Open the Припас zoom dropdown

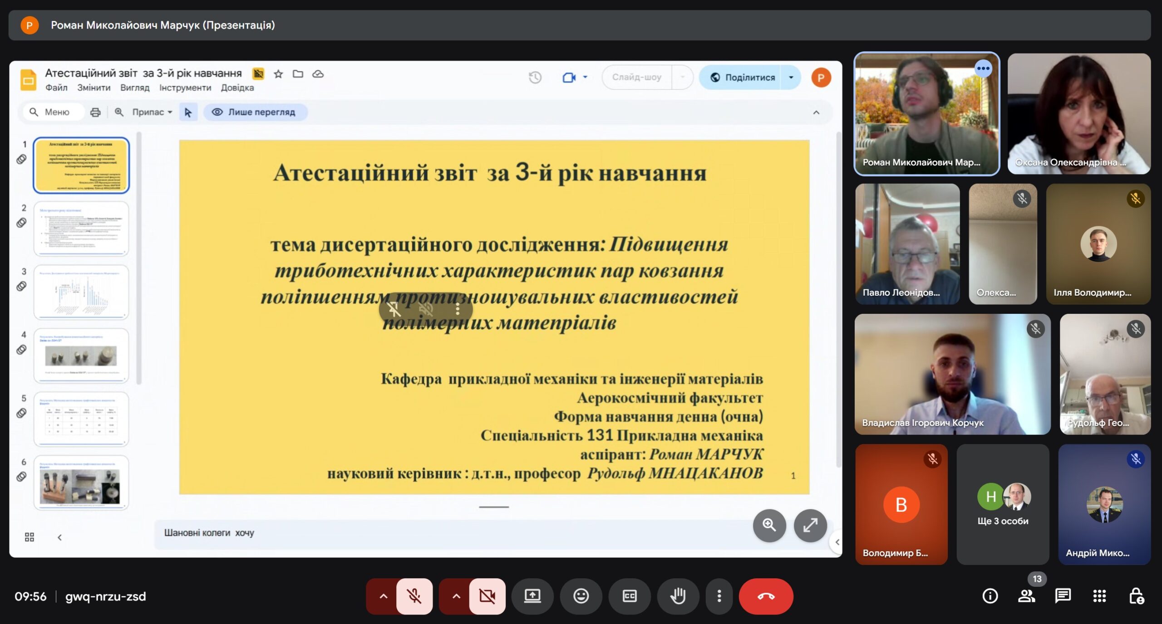pos(152,112)
